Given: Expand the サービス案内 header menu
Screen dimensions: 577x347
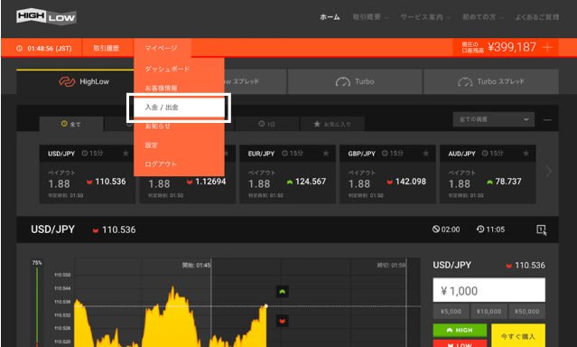Looking at the screenshot, I should pyautogui.click(x=425, y=17).
